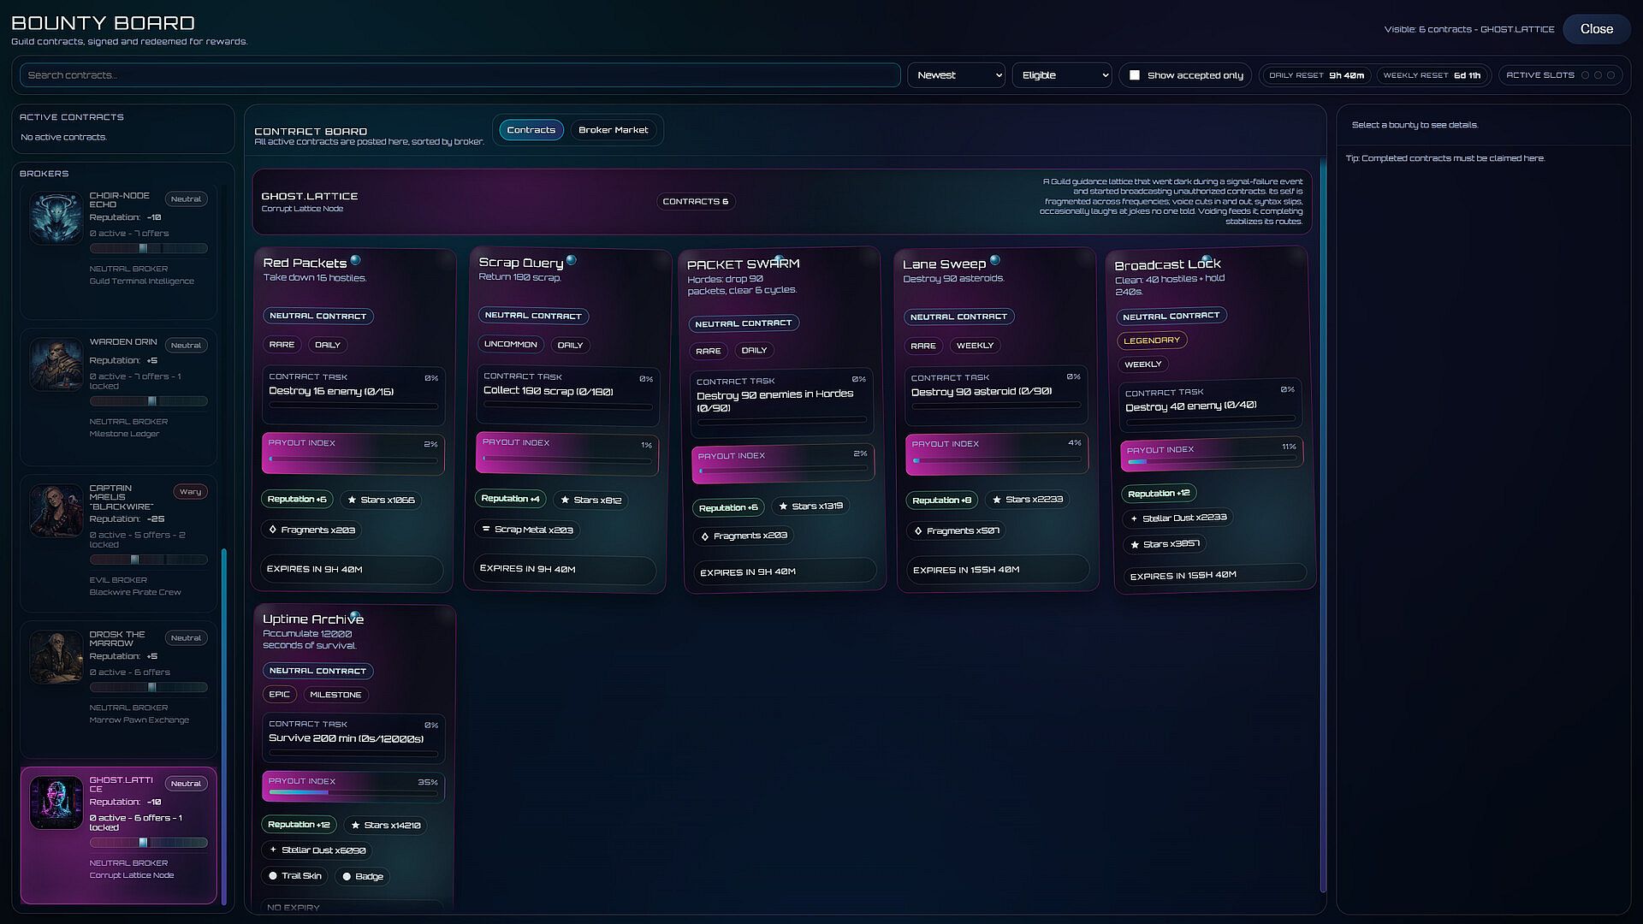Select the Warden Orin broker portrait
The height and width of the screenshot is (924, 1643).
(56, 364)
